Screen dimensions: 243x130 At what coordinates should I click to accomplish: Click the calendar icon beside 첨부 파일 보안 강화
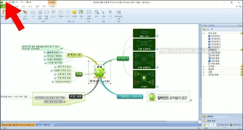65,102
